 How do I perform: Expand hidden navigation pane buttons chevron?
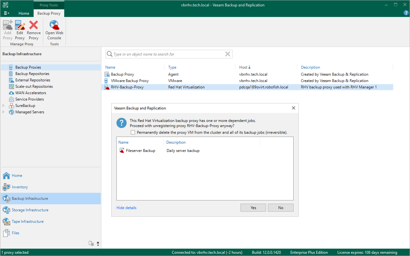click(98, 244)
